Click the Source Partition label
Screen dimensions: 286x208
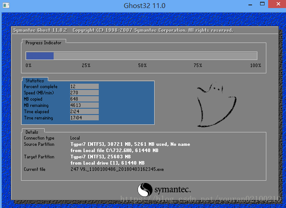(x=39, y=144)
